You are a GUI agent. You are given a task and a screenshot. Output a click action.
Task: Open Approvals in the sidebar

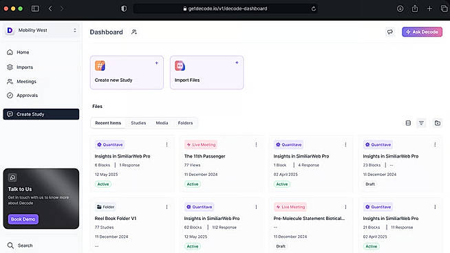pos(27,96)
